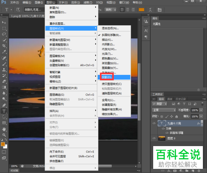207x173 pixels.
Task: Select the Rectangle shape tool
Action: (4, 123)
